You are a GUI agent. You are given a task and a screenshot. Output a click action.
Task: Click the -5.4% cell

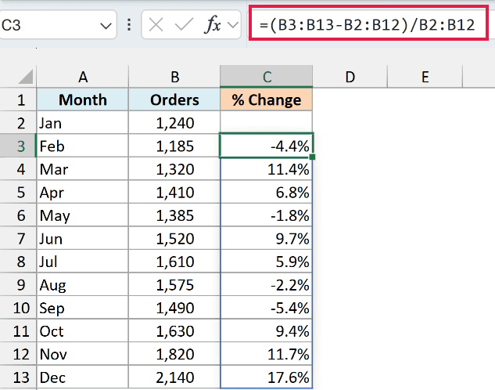coord(267,307)
